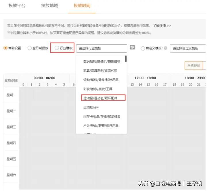Viewport: 207px width, 191px height.
Task: Click hour 15 column header
Action: point(148,84)
